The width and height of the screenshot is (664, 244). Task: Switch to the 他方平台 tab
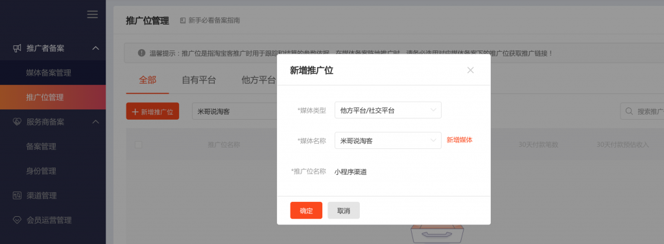pyautogui.click(x=258, y=80)
